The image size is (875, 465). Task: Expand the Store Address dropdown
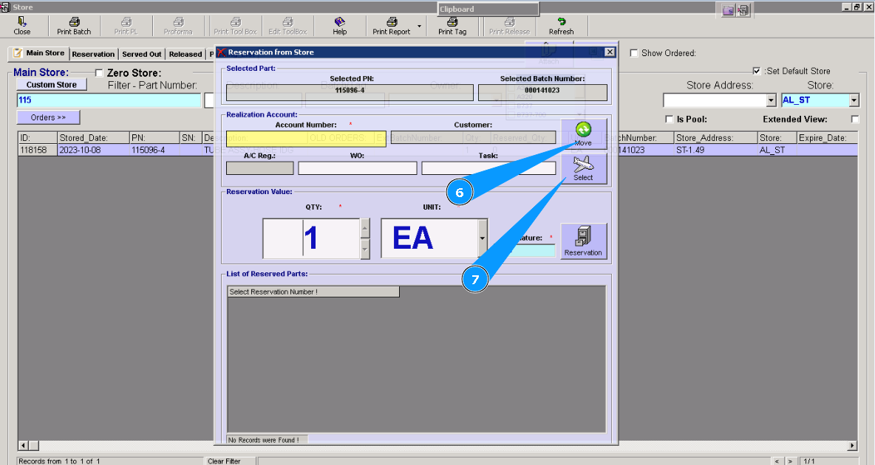(x=771, y=100)
